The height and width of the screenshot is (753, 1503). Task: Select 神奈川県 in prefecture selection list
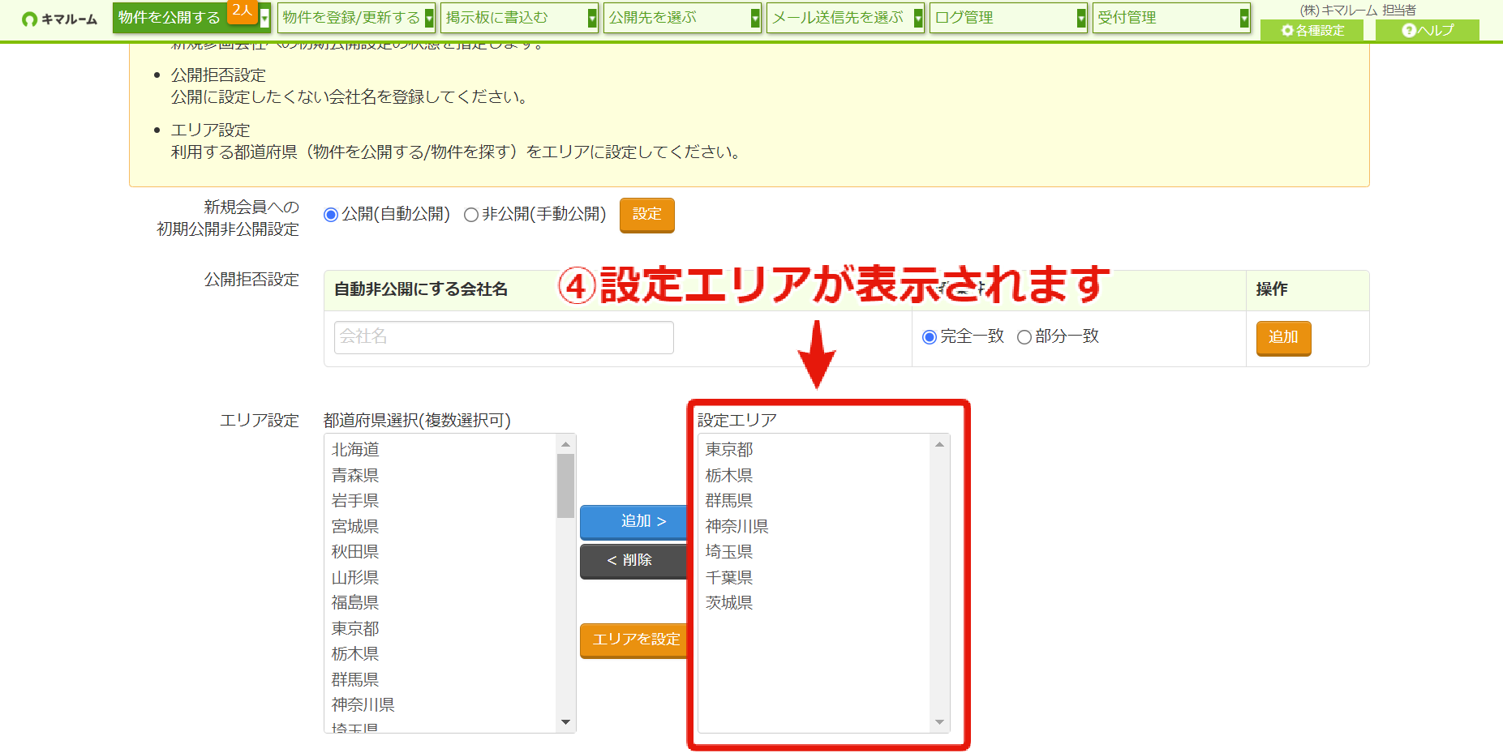[440, 705]
